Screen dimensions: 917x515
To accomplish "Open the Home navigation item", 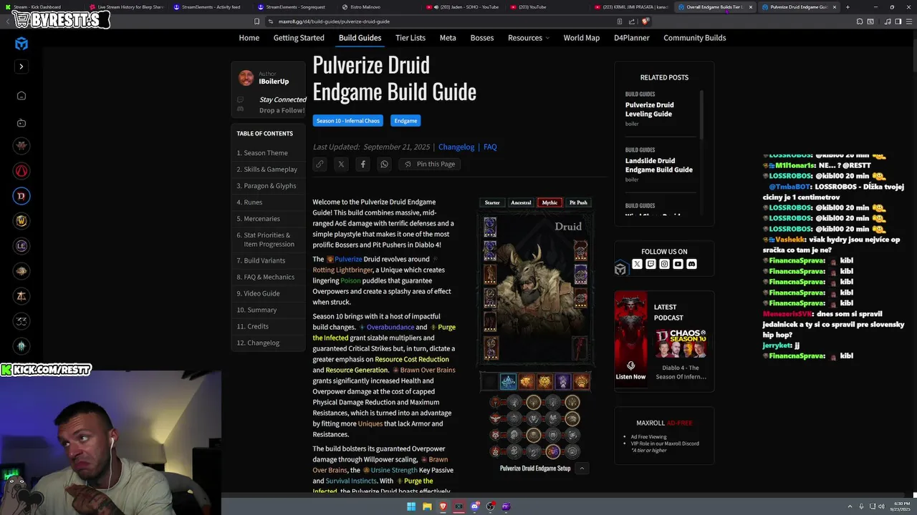I will [249, 38].
